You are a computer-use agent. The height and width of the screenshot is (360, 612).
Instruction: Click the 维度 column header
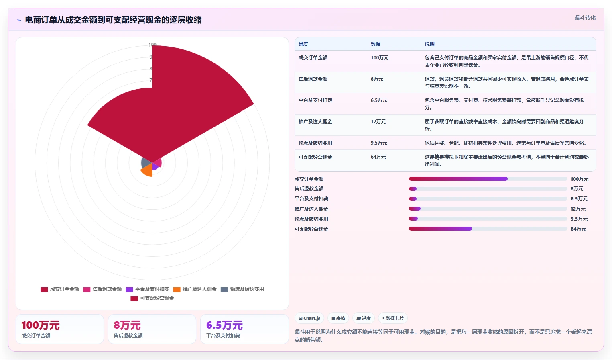click(x=303, y=44)
